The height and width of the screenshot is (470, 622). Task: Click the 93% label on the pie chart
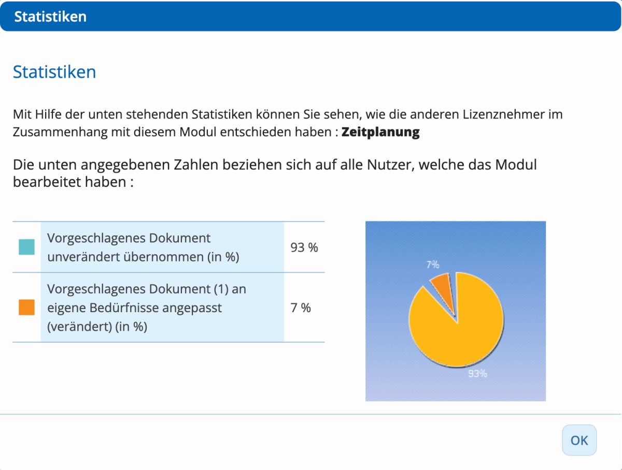tap(477, 372)
